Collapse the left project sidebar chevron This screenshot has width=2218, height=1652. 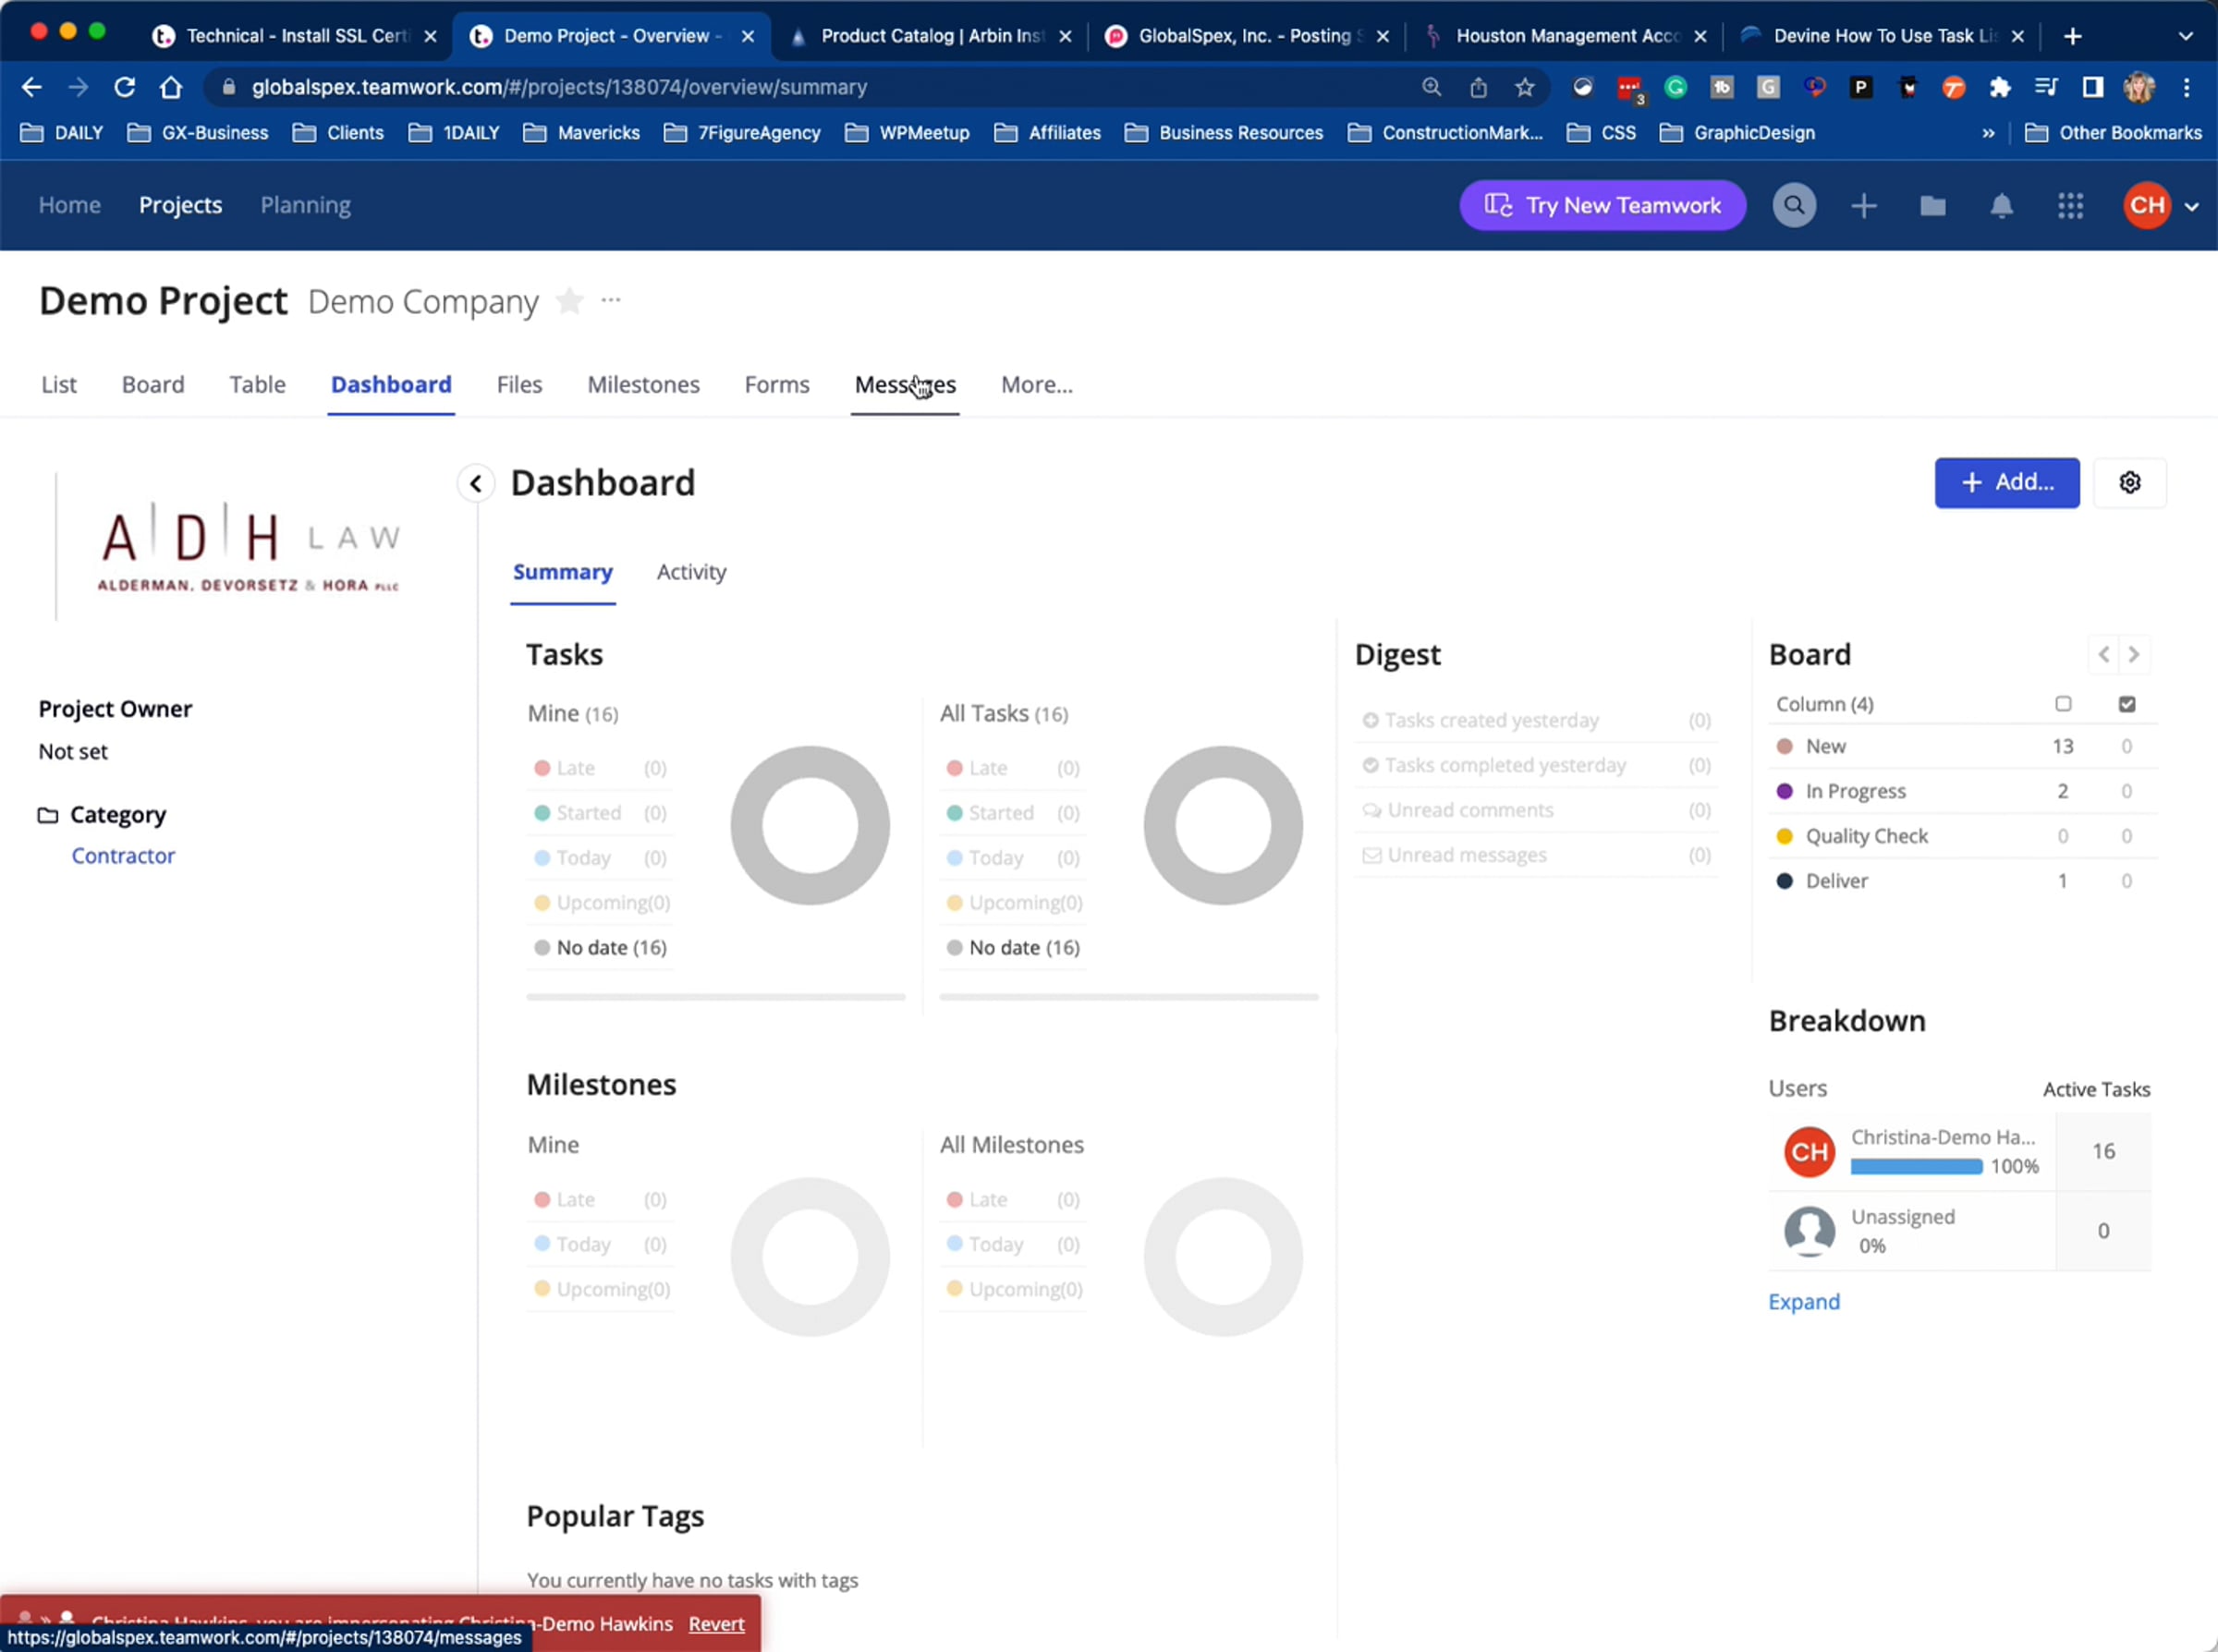(x=476, y=484)
